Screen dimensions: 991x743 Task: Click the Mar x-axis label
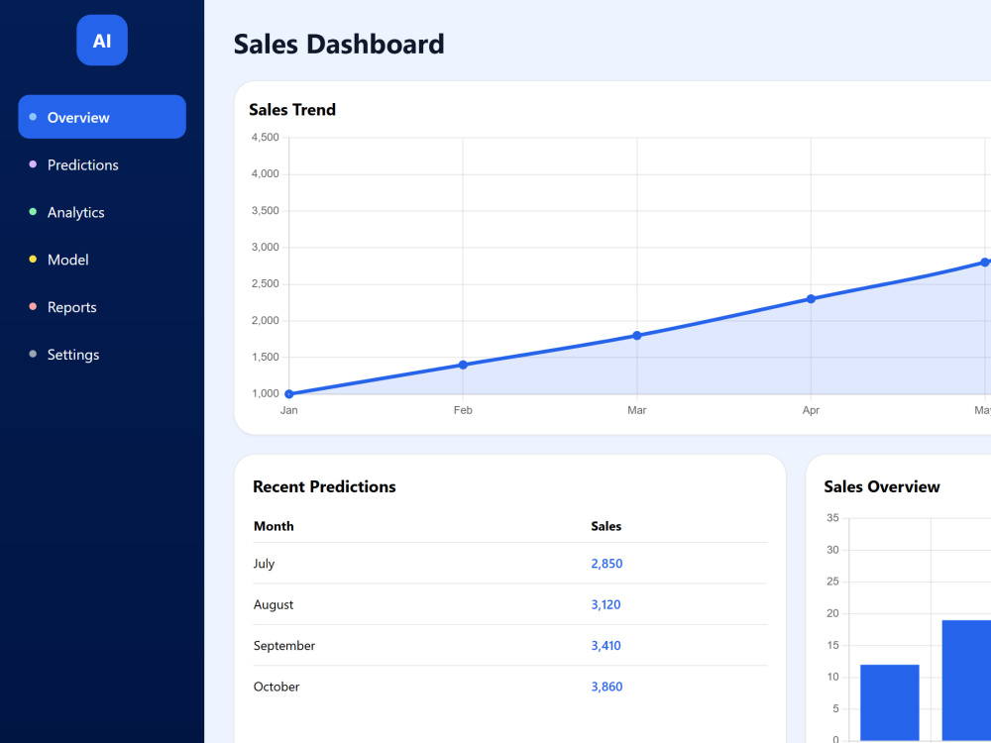coord(637,411)
